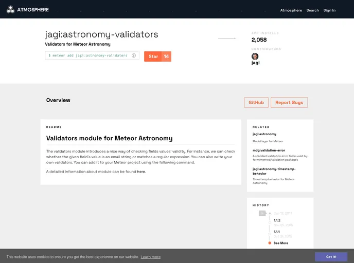This screenshot has width=354, height=263.
Task: Open related package jagi:astronomy
Action: point(264,134)
